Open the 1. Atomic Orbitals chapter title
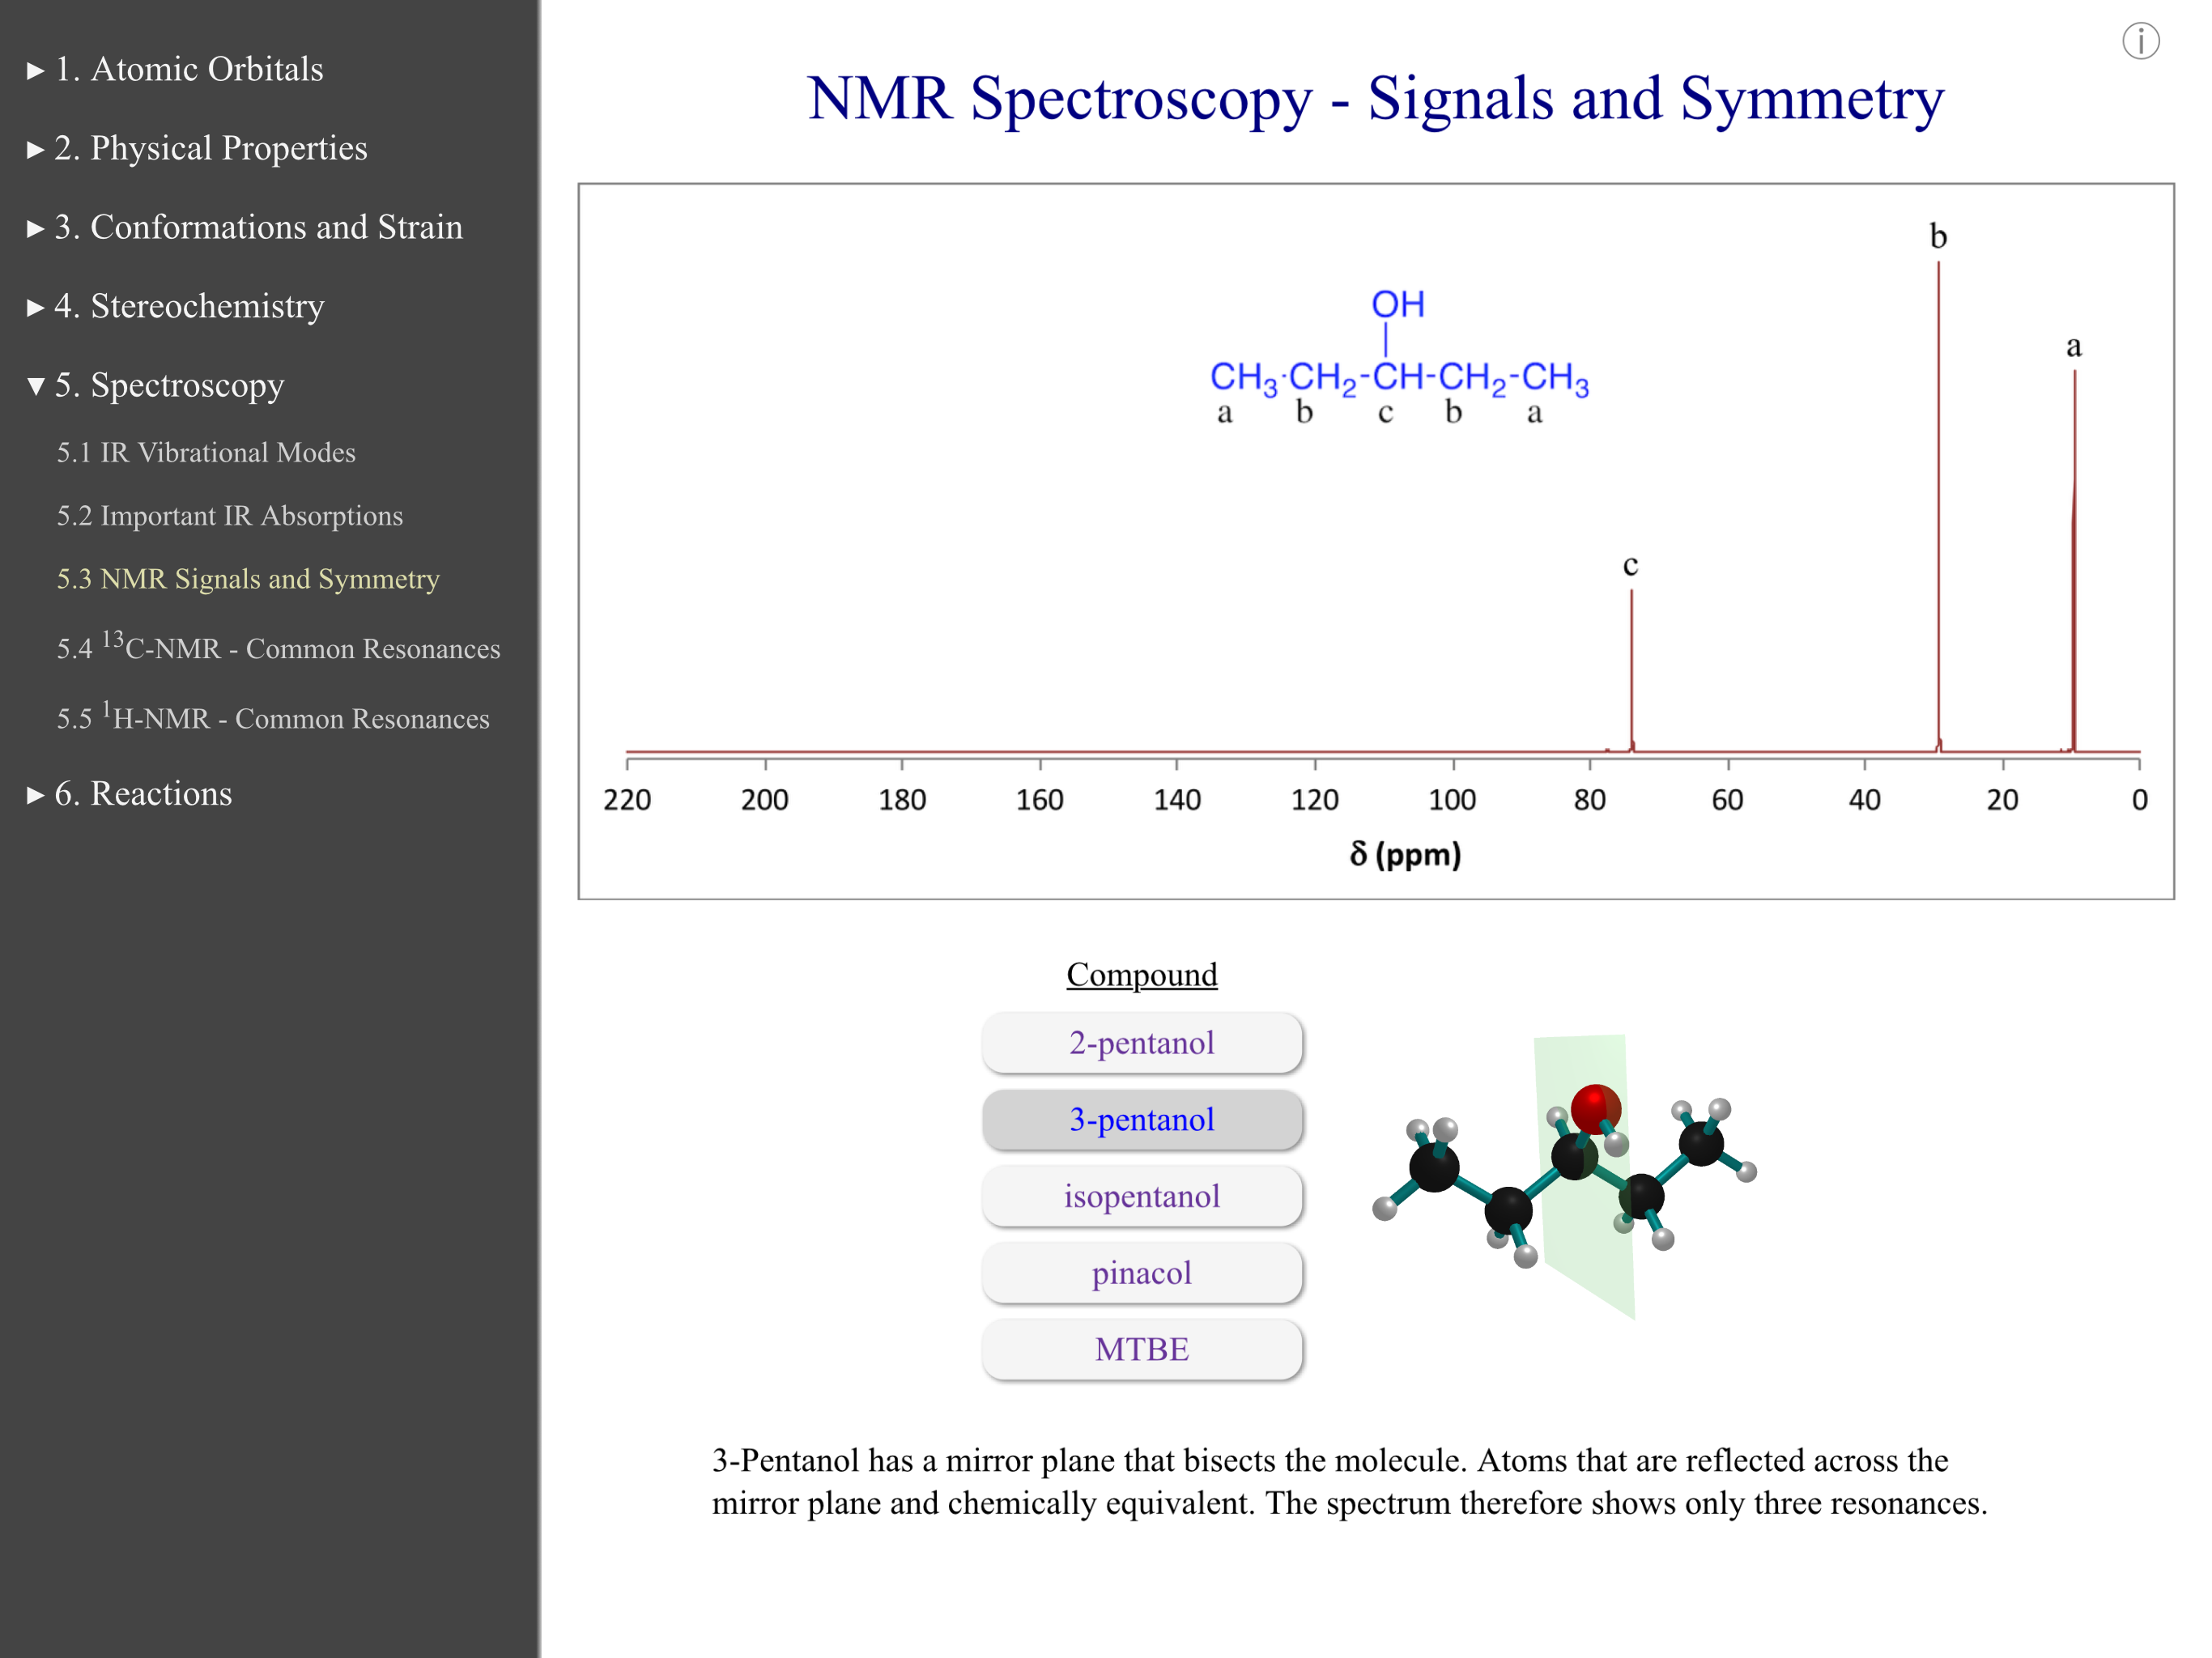This screenshot has height=1658, width=2212. coord(189,69)
